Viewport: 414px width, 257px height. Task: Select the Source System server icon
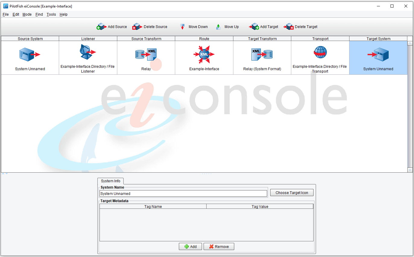[30, 55]
